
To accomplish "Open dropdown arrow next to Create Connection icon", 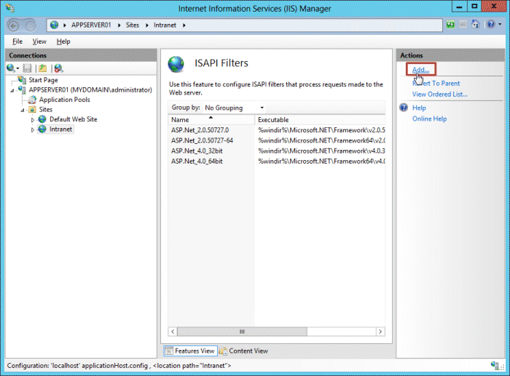I will pos(17,68).
